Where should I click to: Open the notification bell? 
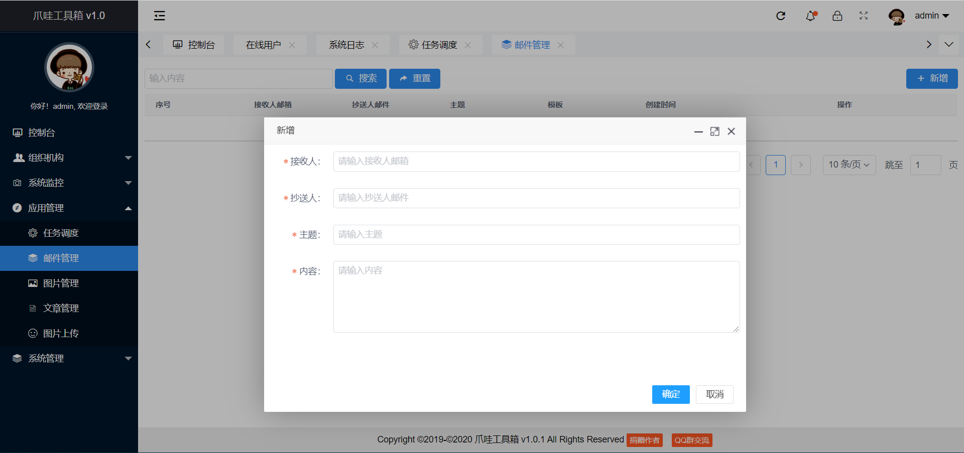pyautogui.click(x=811, y=16)
